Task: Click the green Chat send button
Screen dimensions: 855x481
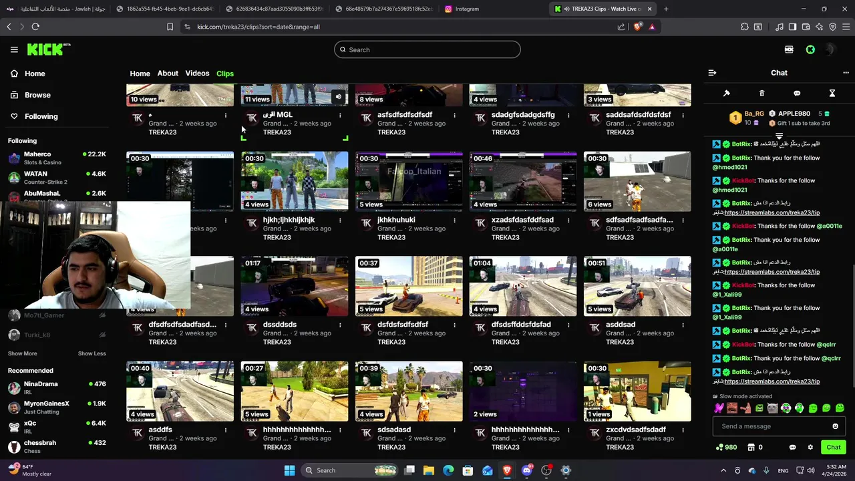Action: click(x=834, y=448)
